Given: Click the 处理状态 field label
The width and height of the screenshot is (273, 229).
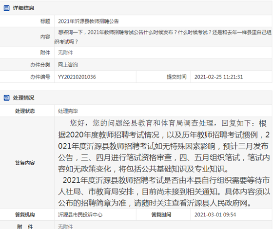Looking at the screenshot, I should [25, 111].
